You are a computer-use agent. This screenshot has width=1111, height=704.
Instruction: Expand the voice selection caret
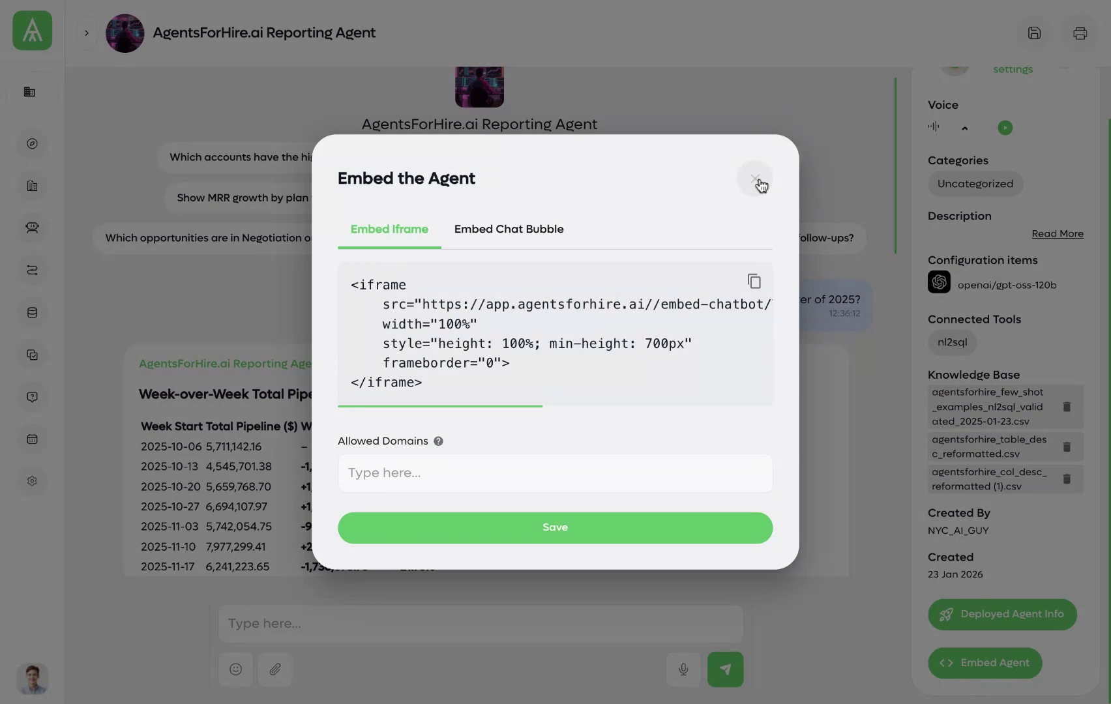click(964, 128)
